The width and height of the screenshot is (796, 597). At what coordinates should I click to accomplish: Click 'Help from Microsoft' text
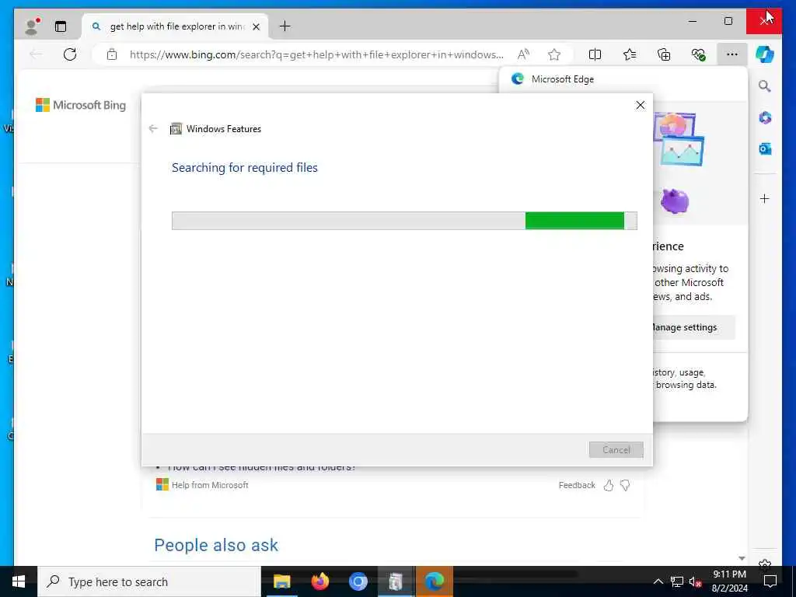pyautogui.click(x=210, y=485)
